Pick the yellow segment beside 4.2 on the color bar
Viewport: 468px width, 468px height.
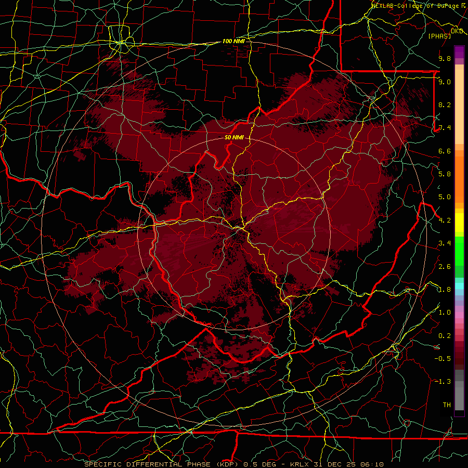click(459, 223)
